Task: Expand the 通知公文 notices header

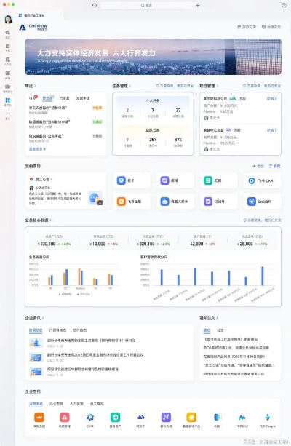Action: [x=209, y=318]
